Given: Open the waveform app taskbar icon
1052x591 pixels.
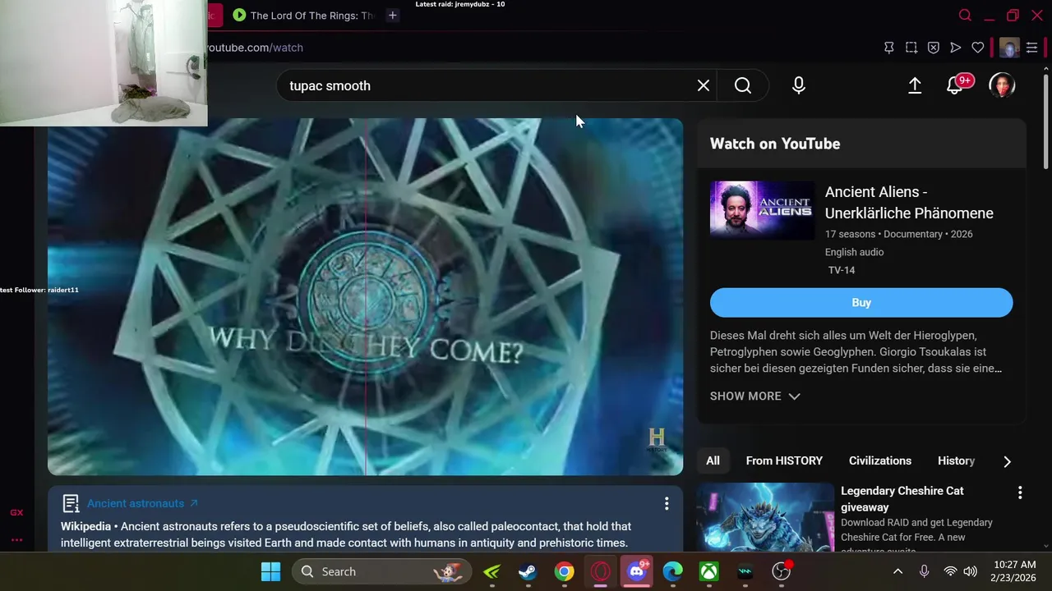Looking at the screenshot, I should pos(745,571).
